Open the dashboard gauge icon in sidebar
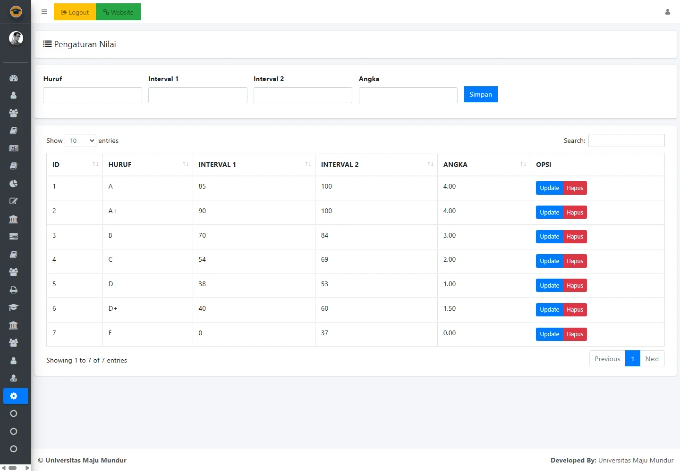 pos(14,78)
